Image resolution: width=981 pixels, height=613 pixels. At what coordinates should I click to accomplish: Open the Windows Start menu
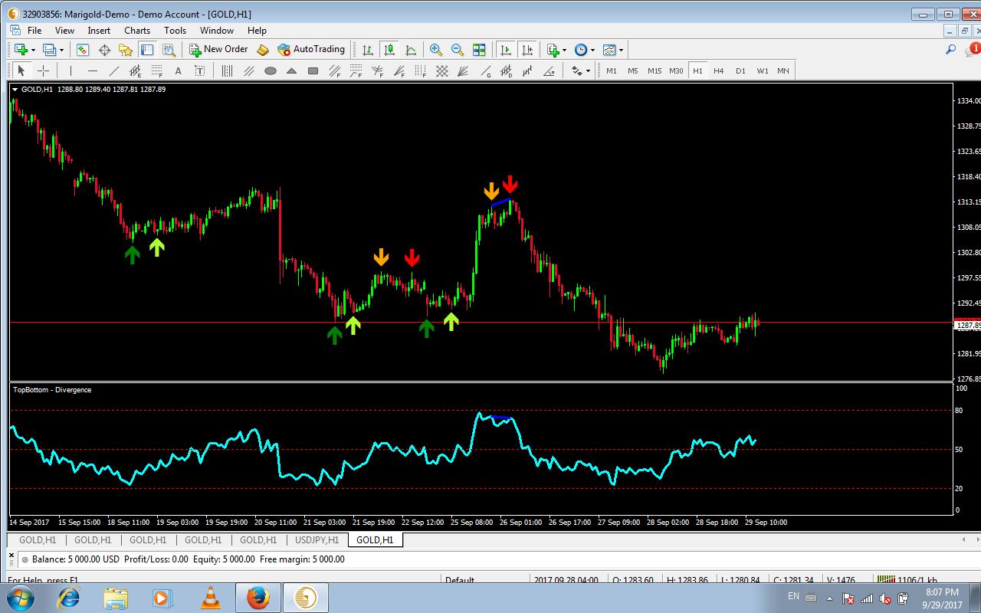click(19, 598)
